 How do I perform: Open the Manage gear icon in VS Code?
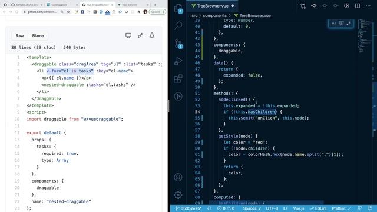point(178,195)
